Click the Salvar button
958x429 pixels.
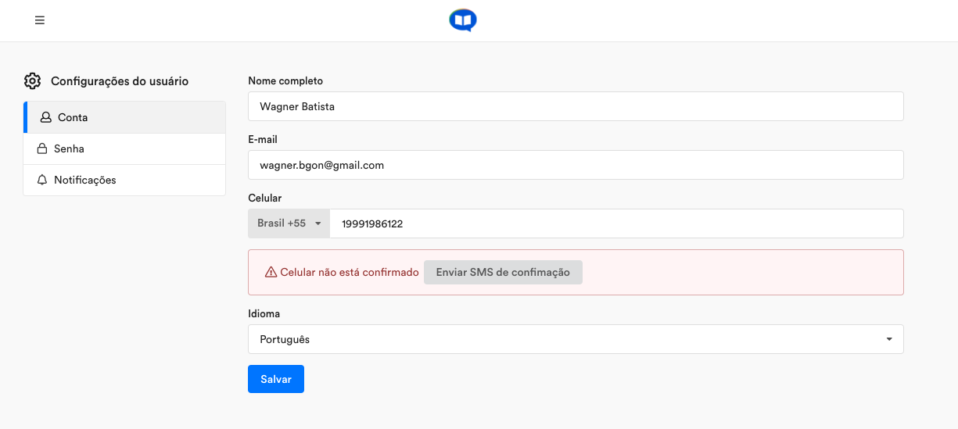pos(276,379)
